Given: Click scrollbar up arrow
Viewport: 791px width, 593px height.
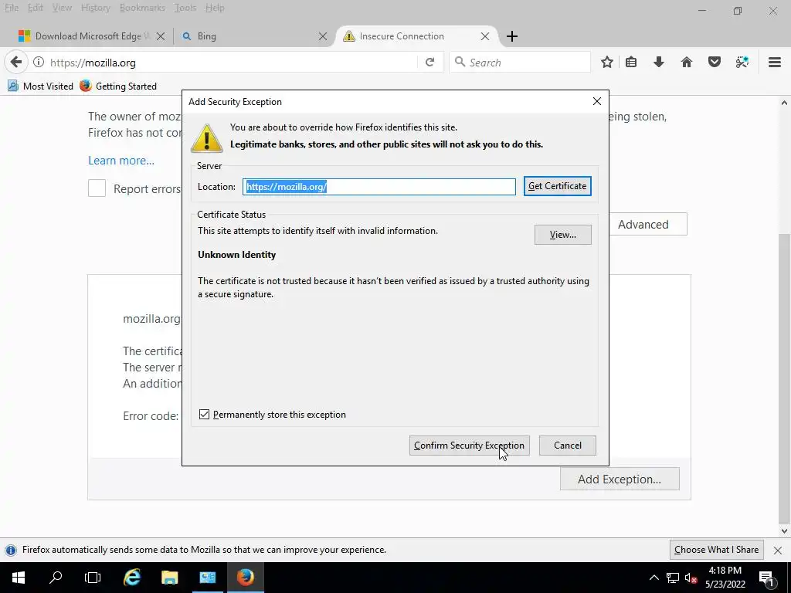Looking at the screenshot, I should pyautogui.click(x=783, y=103).
